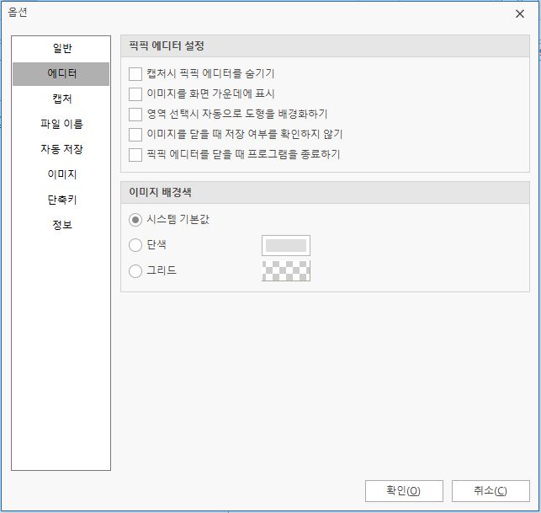Click the 옵션 window title text

tap(18, 13)
